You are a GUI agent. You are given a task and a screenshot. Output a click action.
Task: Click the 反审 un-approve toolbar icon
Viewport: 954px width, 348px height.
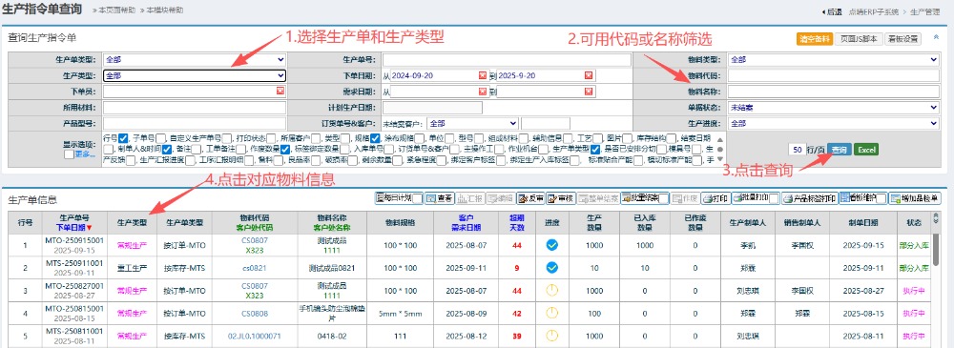(x=530, y=198)
